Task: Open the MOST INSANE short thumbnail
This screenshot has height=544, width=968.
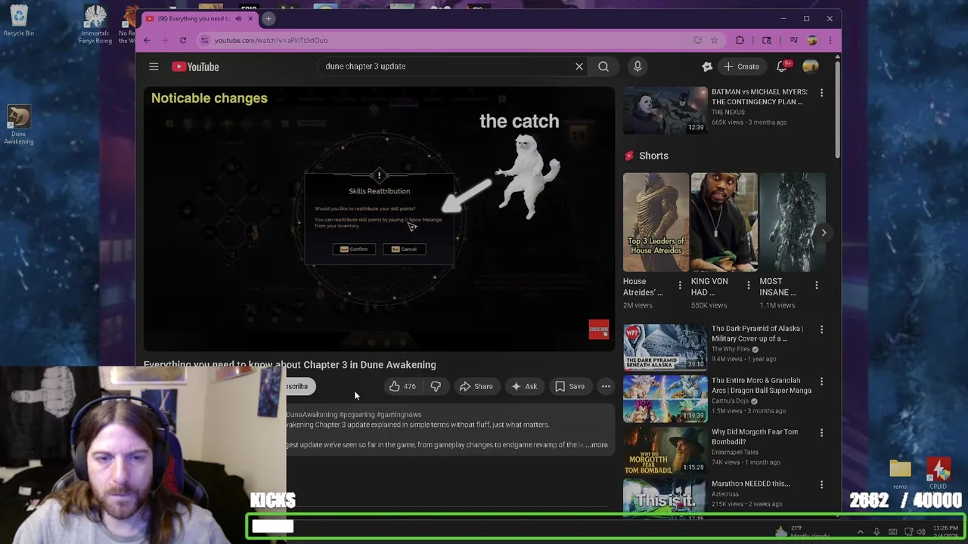Action: coord(792,222)
